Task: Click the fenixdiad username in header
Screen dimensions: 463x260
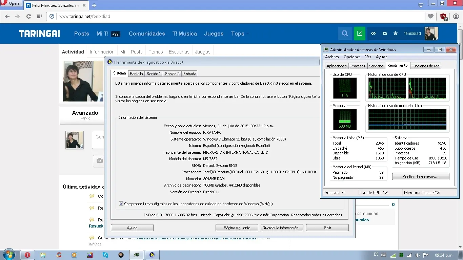Action: tap(412, 34)
